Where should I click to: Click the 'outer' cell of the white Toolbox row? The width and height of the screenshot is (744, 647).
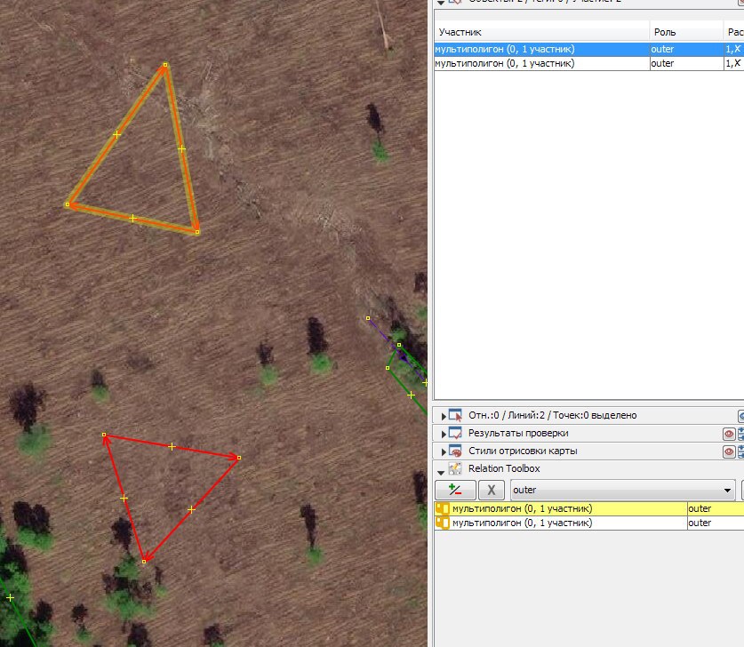coord(716,523)
